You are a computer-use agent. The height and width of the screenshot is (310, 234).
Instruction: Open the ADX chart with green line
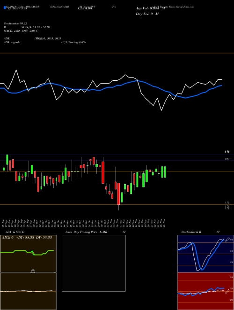pyautogui.click(x=28, y=254)
